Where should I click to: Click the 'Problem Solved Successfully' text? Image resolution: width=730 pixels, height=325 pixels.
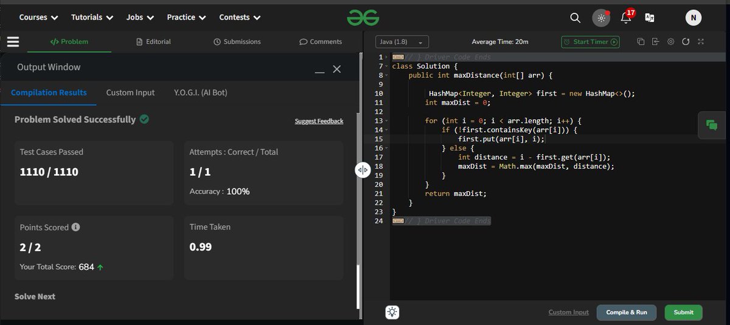click(75, 119)
